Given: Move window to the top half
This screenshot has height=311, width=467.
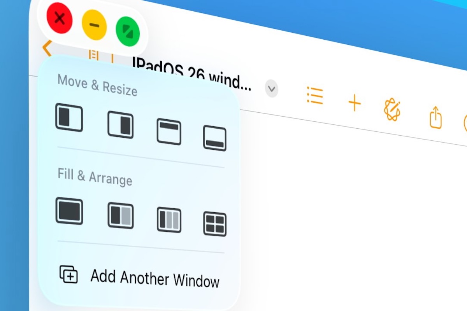Looking at the screenshot, I should tap(169, 132).
